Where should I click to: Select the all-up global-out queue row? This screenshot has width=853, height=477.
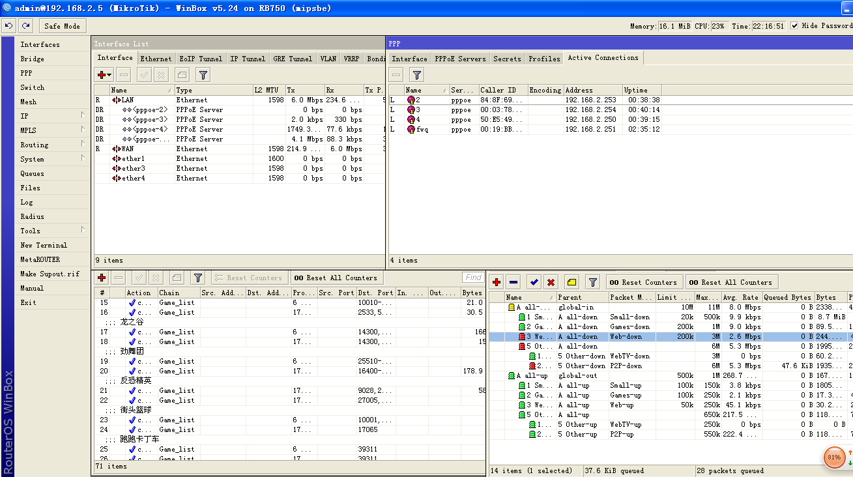671,375
